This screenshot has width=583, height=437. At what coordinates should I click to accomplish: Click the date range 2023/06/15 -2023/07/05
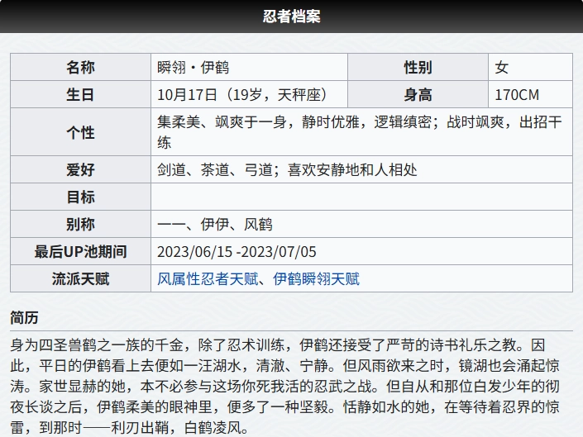(237, 252)
